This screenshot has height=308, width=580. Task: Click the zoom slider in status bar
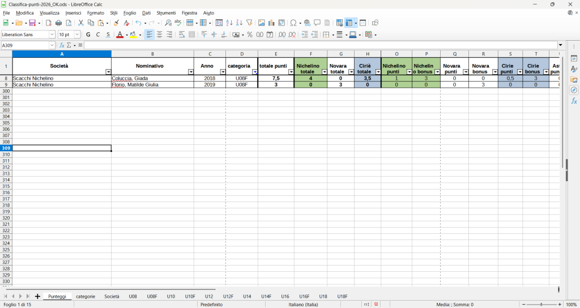click(541, 305)
